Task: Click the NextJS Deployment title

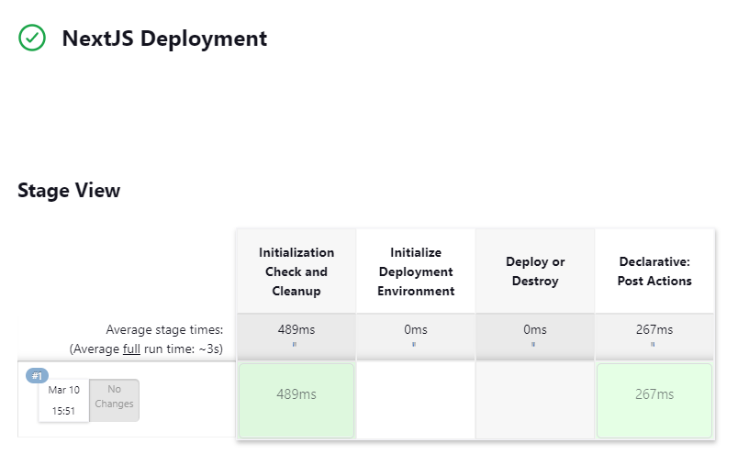Action: [x=164, y=39]
